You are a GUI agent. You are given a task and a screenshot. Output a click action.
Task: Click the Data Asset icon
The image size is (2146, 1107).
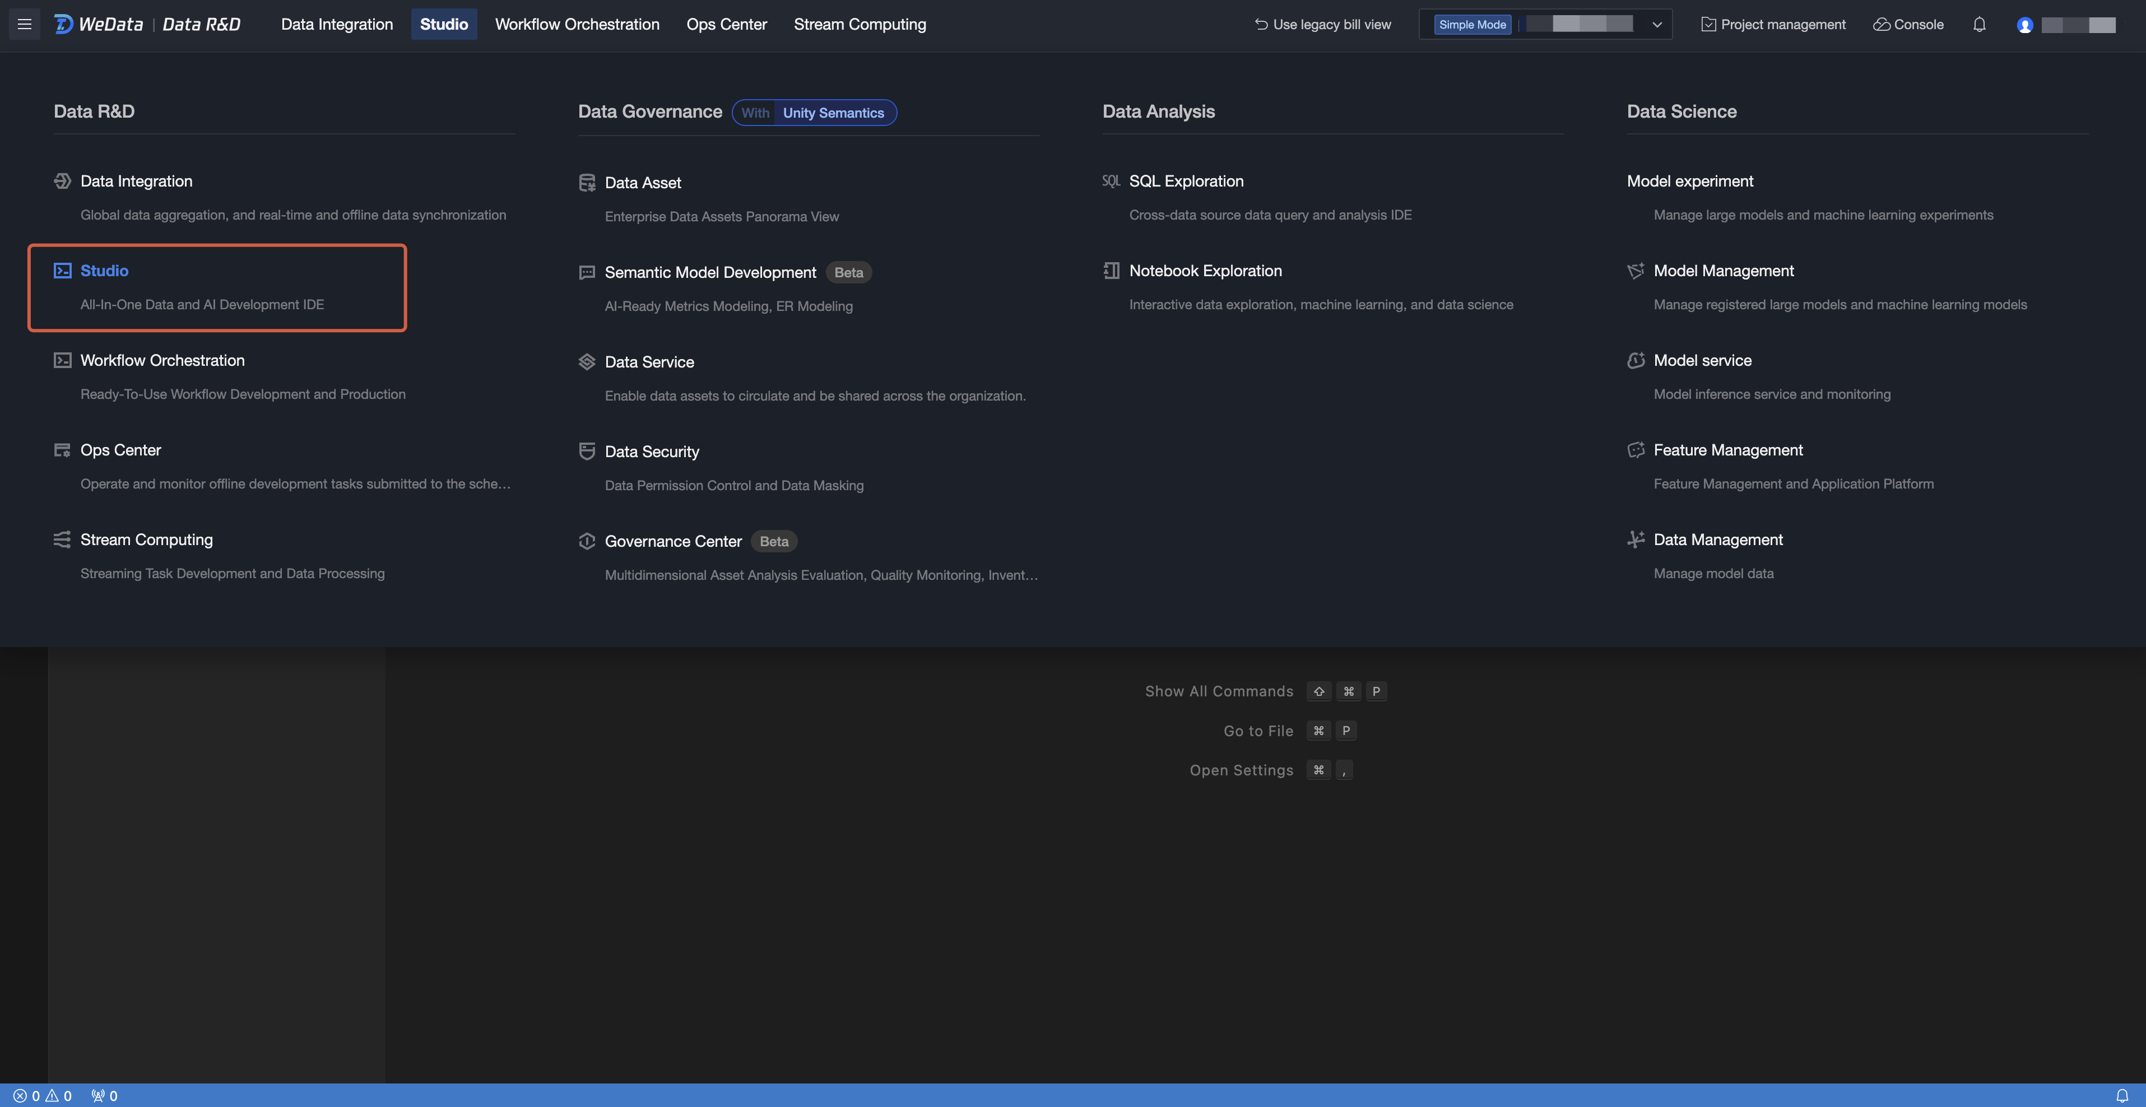pyautogui.click(x=587, y=183)
